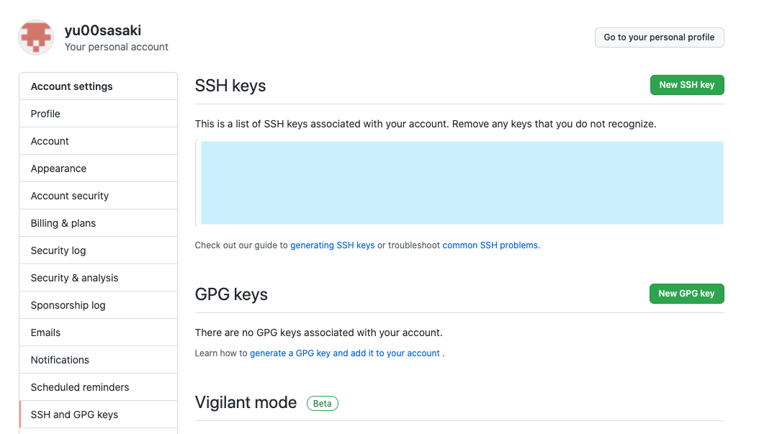The image size is (777, 434).
Task: Click the Beta badge next to Vigilant mode
Action: click(322, 403)
